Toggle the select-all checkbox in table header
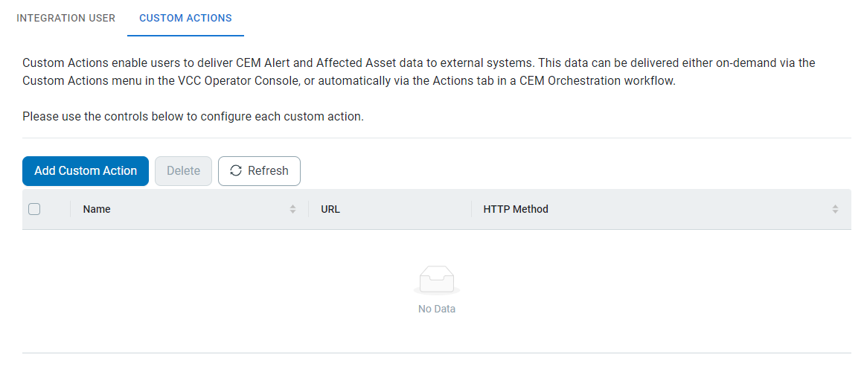Viewport: 867px width, 369px height. click(34, 209)
